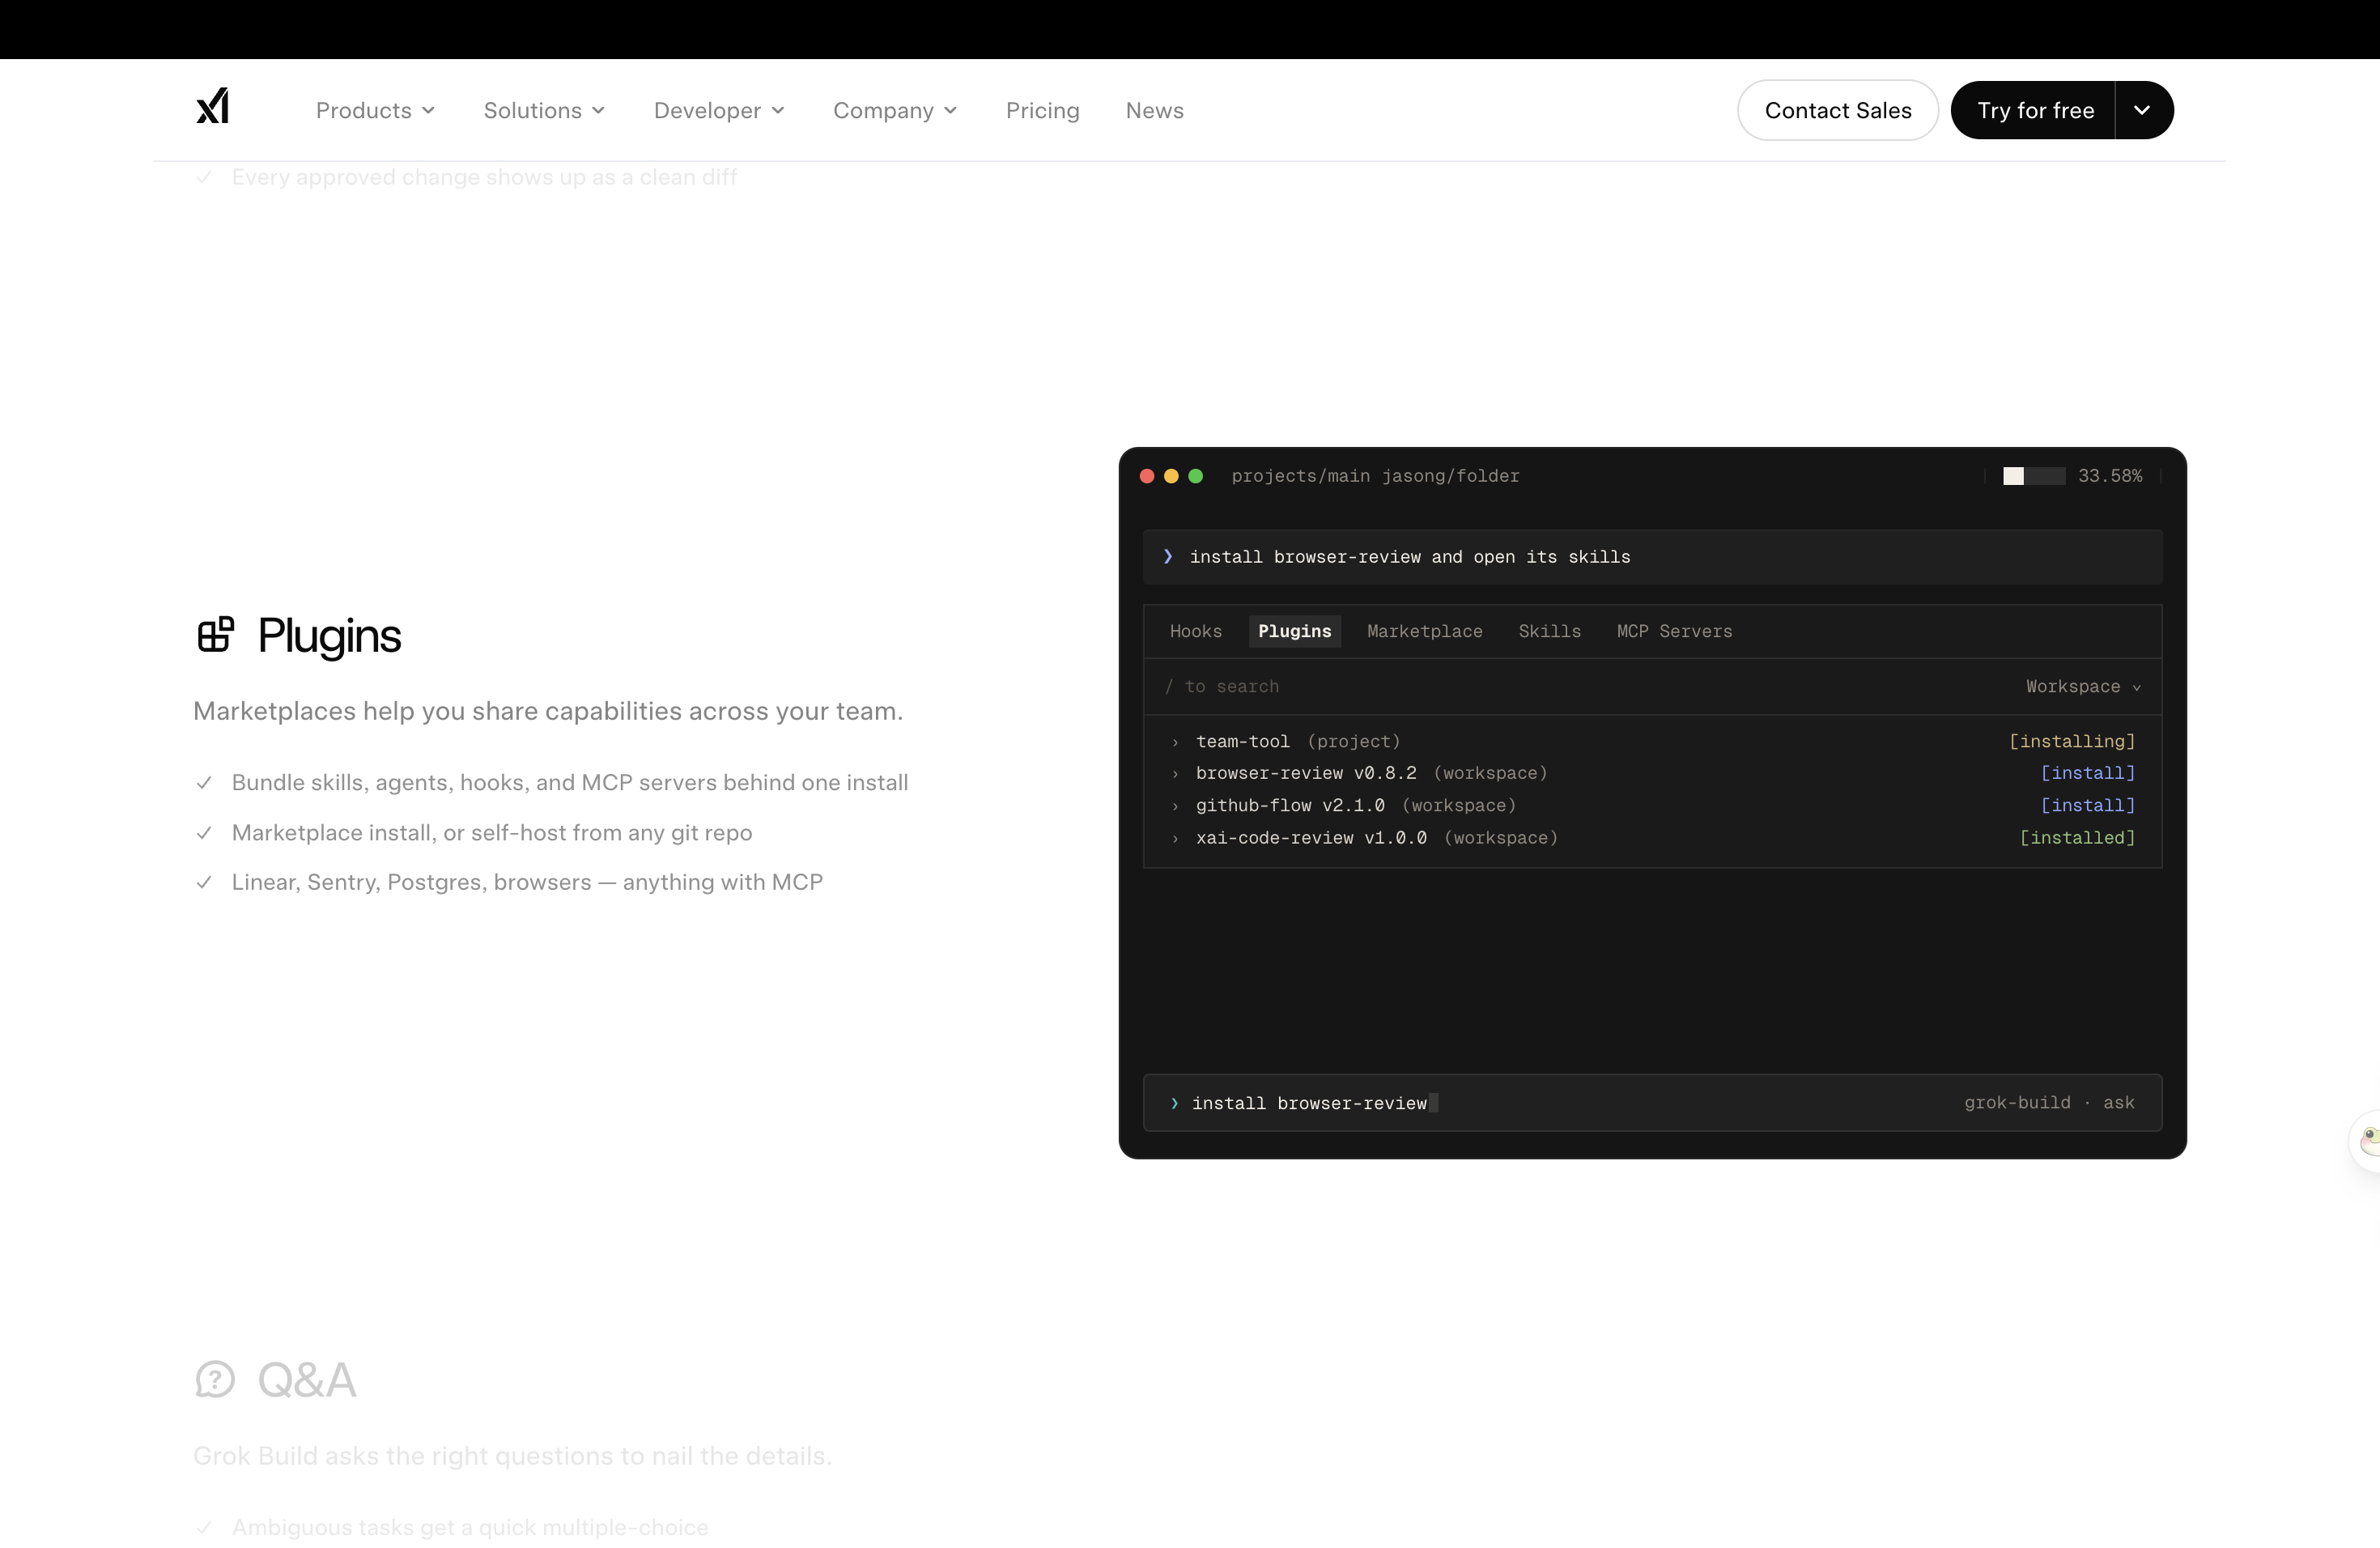The height and width of the screenshot is (1548, 2380).
Task: Click checkmark beside 'Bundle skills, agents, hooks'
Action: (x=204, y=783)
